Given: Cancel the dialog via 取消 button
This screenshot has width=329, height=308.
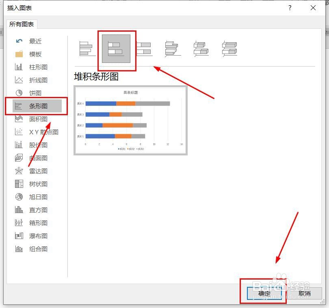Looking at the screenshot, I should pos(305,293).
